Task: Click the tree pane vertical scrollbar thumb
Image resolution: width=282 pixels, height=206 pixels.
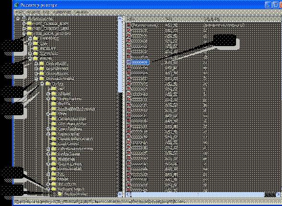Action: (x=120, y=56)
